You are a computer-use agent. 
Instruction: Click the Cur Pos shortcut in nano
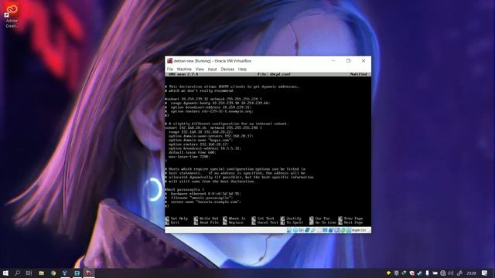pyautogui.click(x=319, y=219)
